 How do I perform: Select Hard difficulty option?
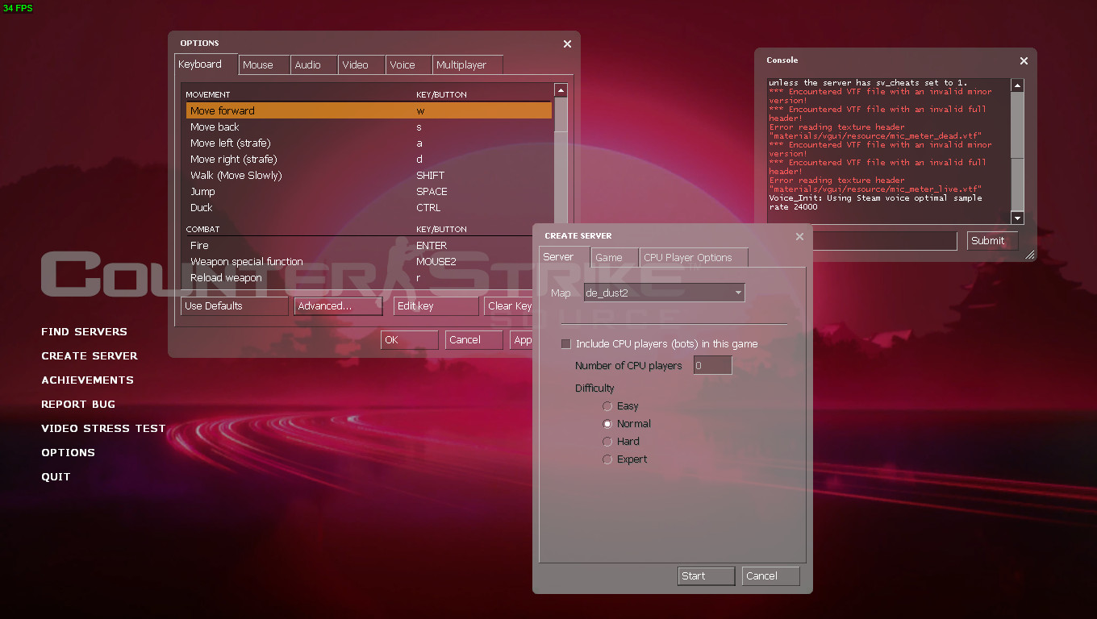tap(607, 442)
